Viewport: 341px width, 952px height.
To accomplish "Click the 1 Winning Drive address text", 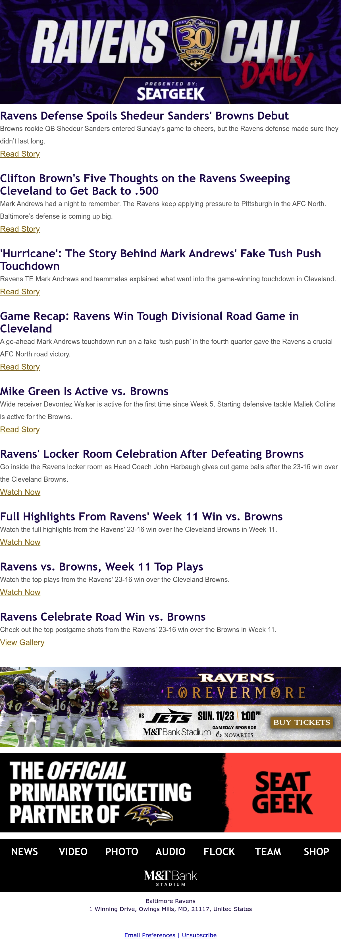I will point(170,909).
